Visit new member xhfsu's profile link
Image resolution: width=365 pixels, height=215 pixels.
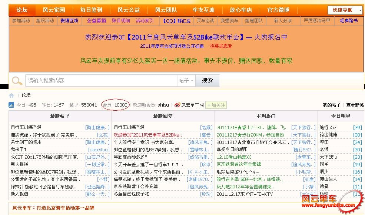click(x=163, y=105)
